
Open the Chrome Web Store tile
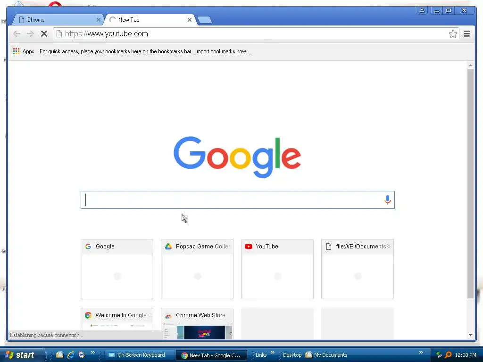pyautogui.click(x=197, y=323)
